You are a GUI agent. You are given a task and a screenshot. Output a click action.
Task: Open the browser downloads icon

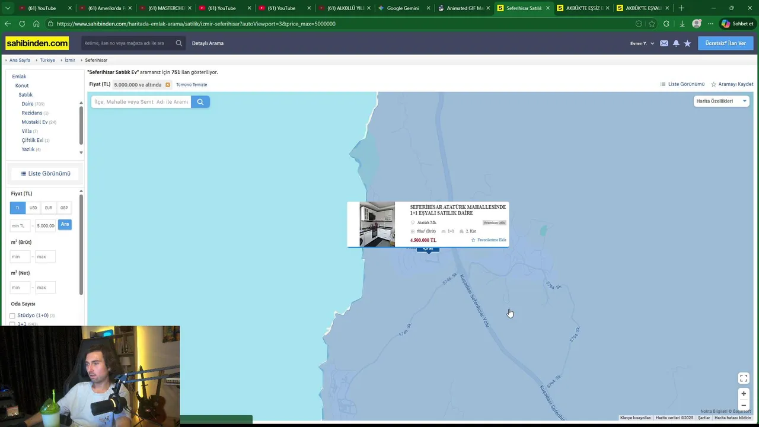click(x=682, y=24)
